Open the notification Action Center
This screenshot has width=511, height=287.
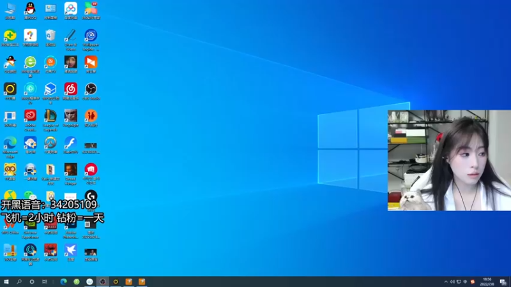click(503, 282)
